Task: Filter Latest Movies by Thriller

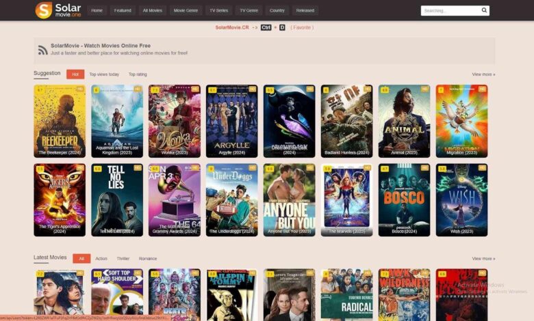Action: coord(123,258)
